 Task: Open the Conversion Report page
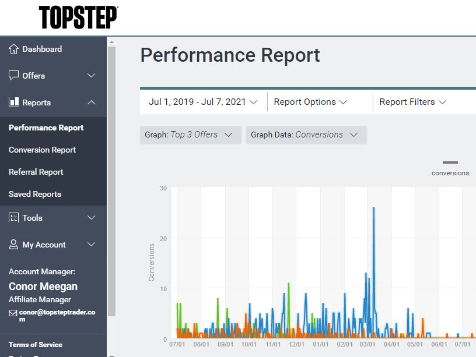[43, 150]
